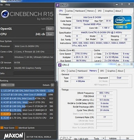
Task: Switch to SPD tab in back CPU-Z window
Action: tap(100, 11)
